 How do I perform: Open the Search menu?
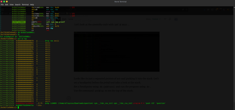tap(18, 5)
